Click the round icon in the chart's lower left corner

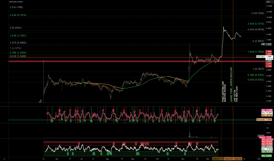4,159
